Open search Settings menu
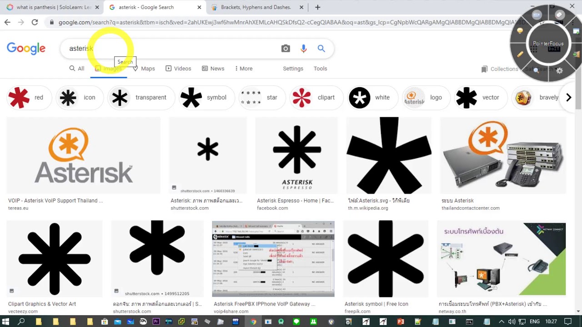This screenshot has height=327, width=582. (293, 69)
